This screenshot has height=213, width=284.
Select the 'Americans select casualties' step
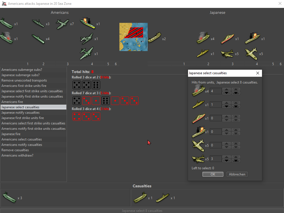coord(34,139)
